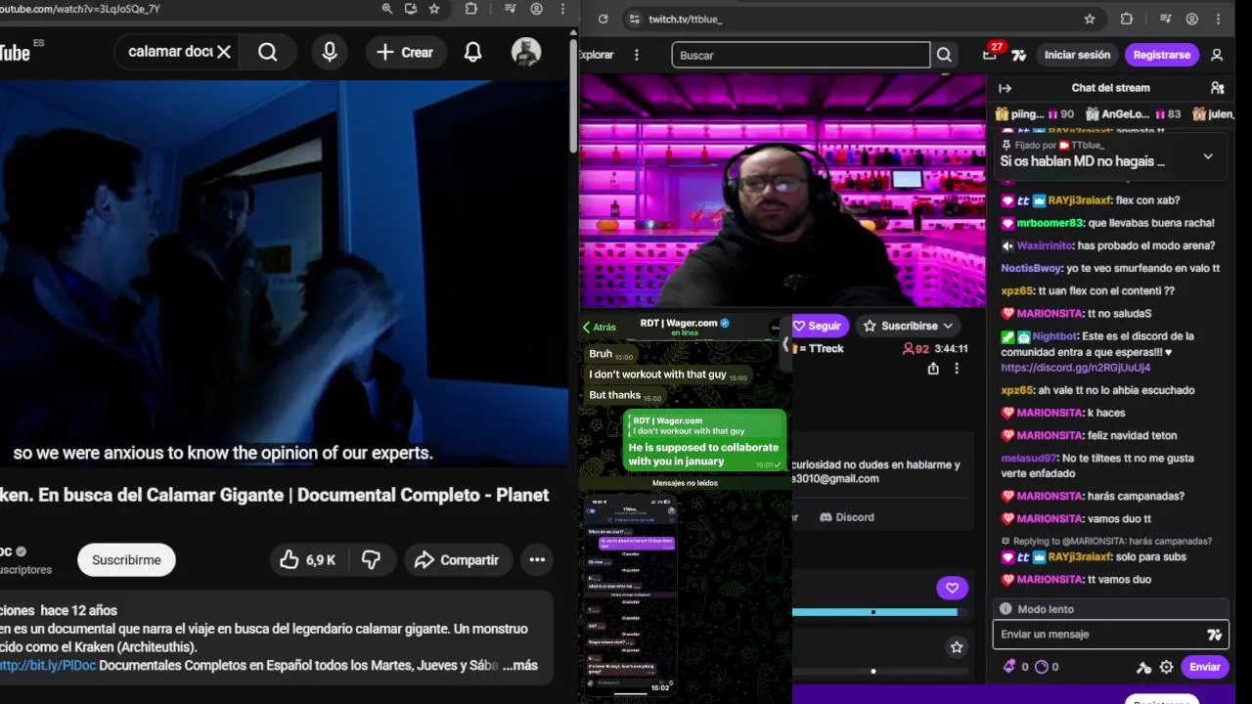Send chat message with Enviar
The width and height of the screenshot is (1252, 704).
(x=1204, y=667)
